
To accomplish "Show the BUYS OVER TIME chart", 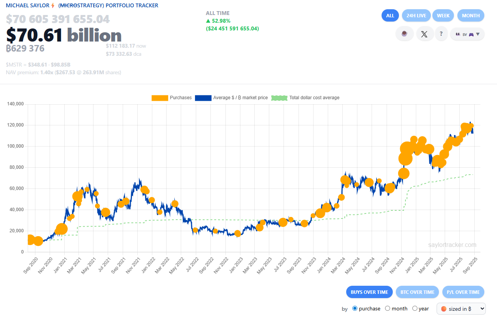I will [369, 292].
